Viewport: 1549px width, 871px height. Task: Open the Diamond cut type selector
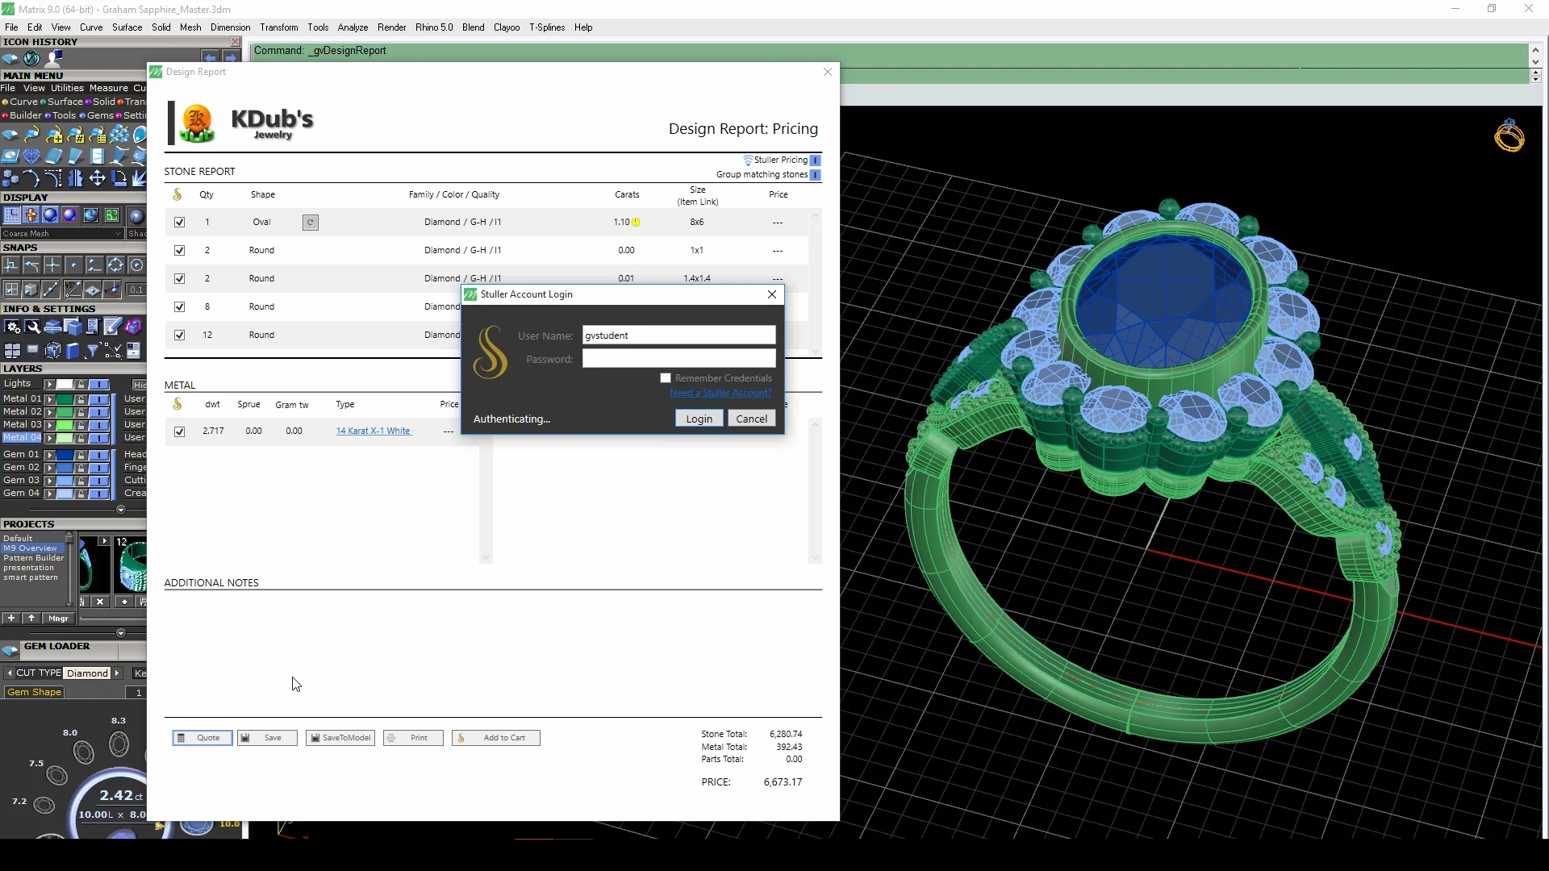coord(87,673)
